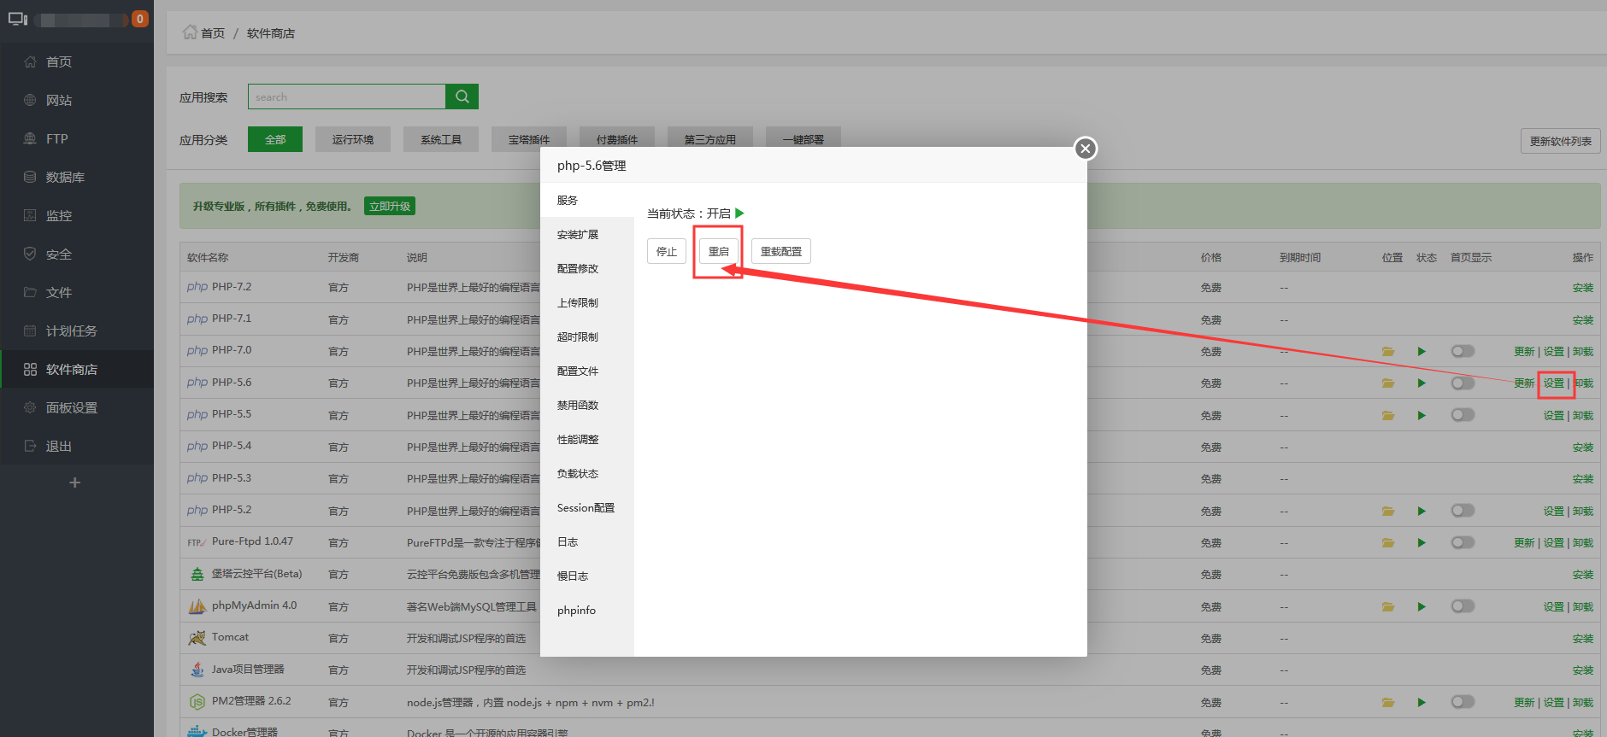Toggle homepage display for PM2管理器
The height and width of the screenshot is (737, 1607).
[1463, 702]
